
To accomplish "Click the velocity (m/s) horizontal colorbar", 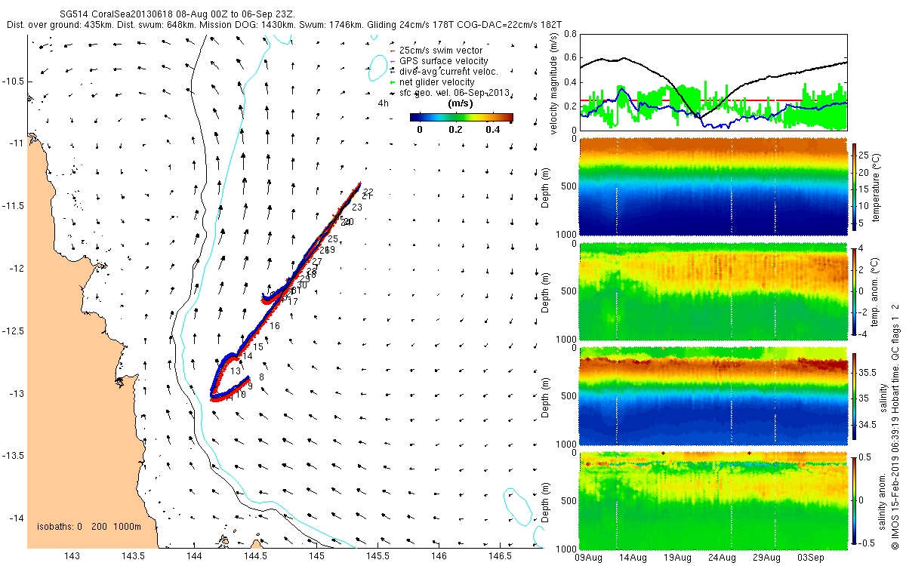I will [461, 117].
